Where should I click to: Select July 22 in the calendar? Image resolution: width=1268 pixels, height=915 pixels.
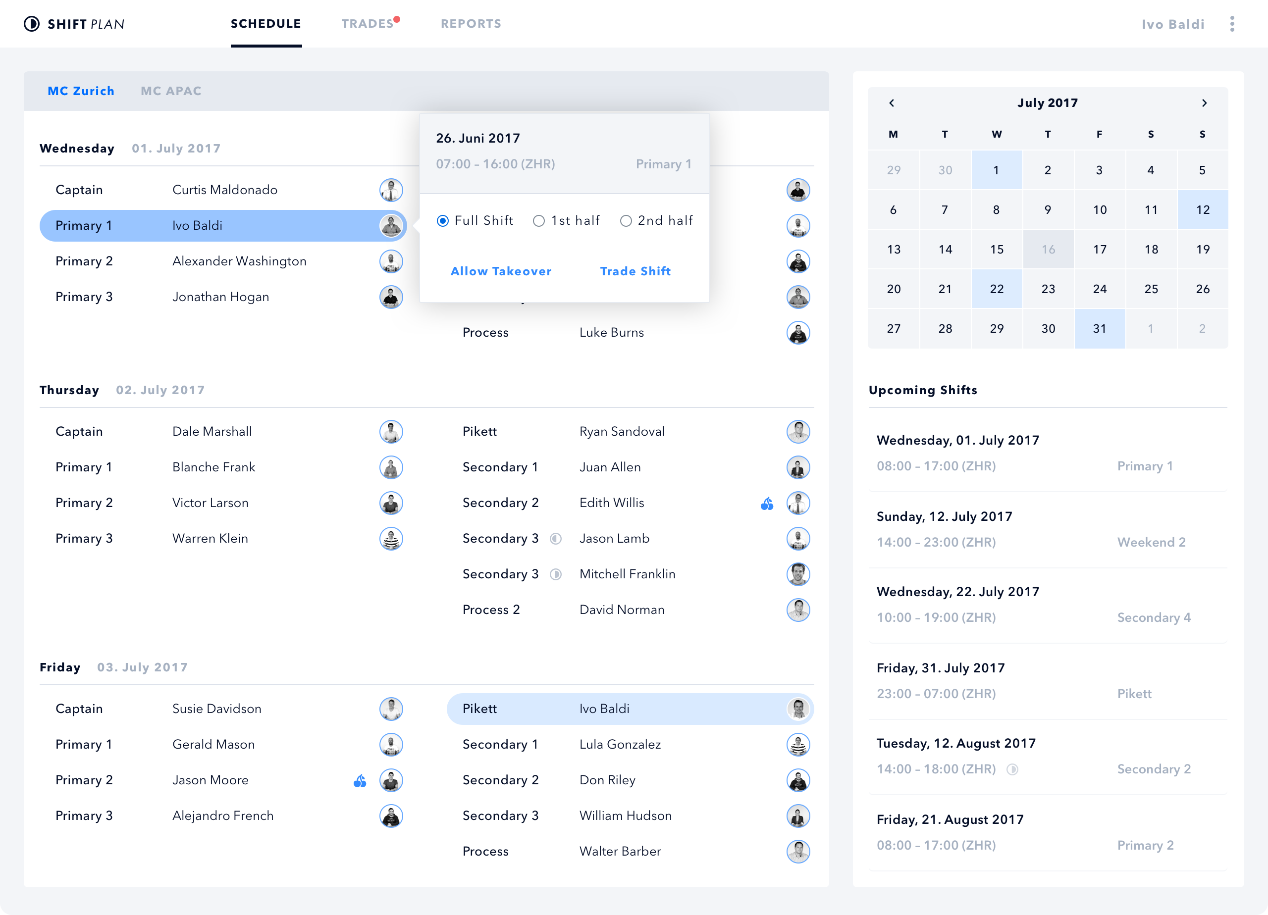point(996,289)
